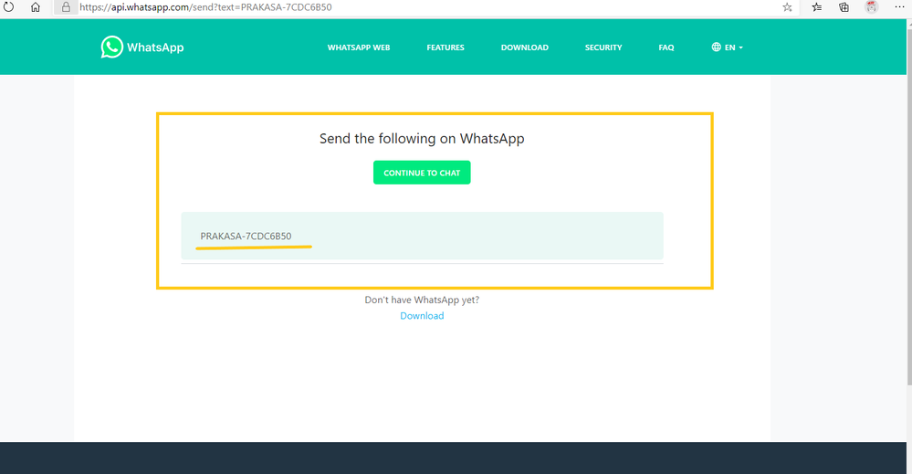The image size is (912, 474).
Task: Open the SECURITY nav item
Action: (x=603, y=47)
